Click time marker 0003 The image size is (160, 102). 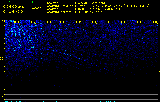tap(48, 22)
